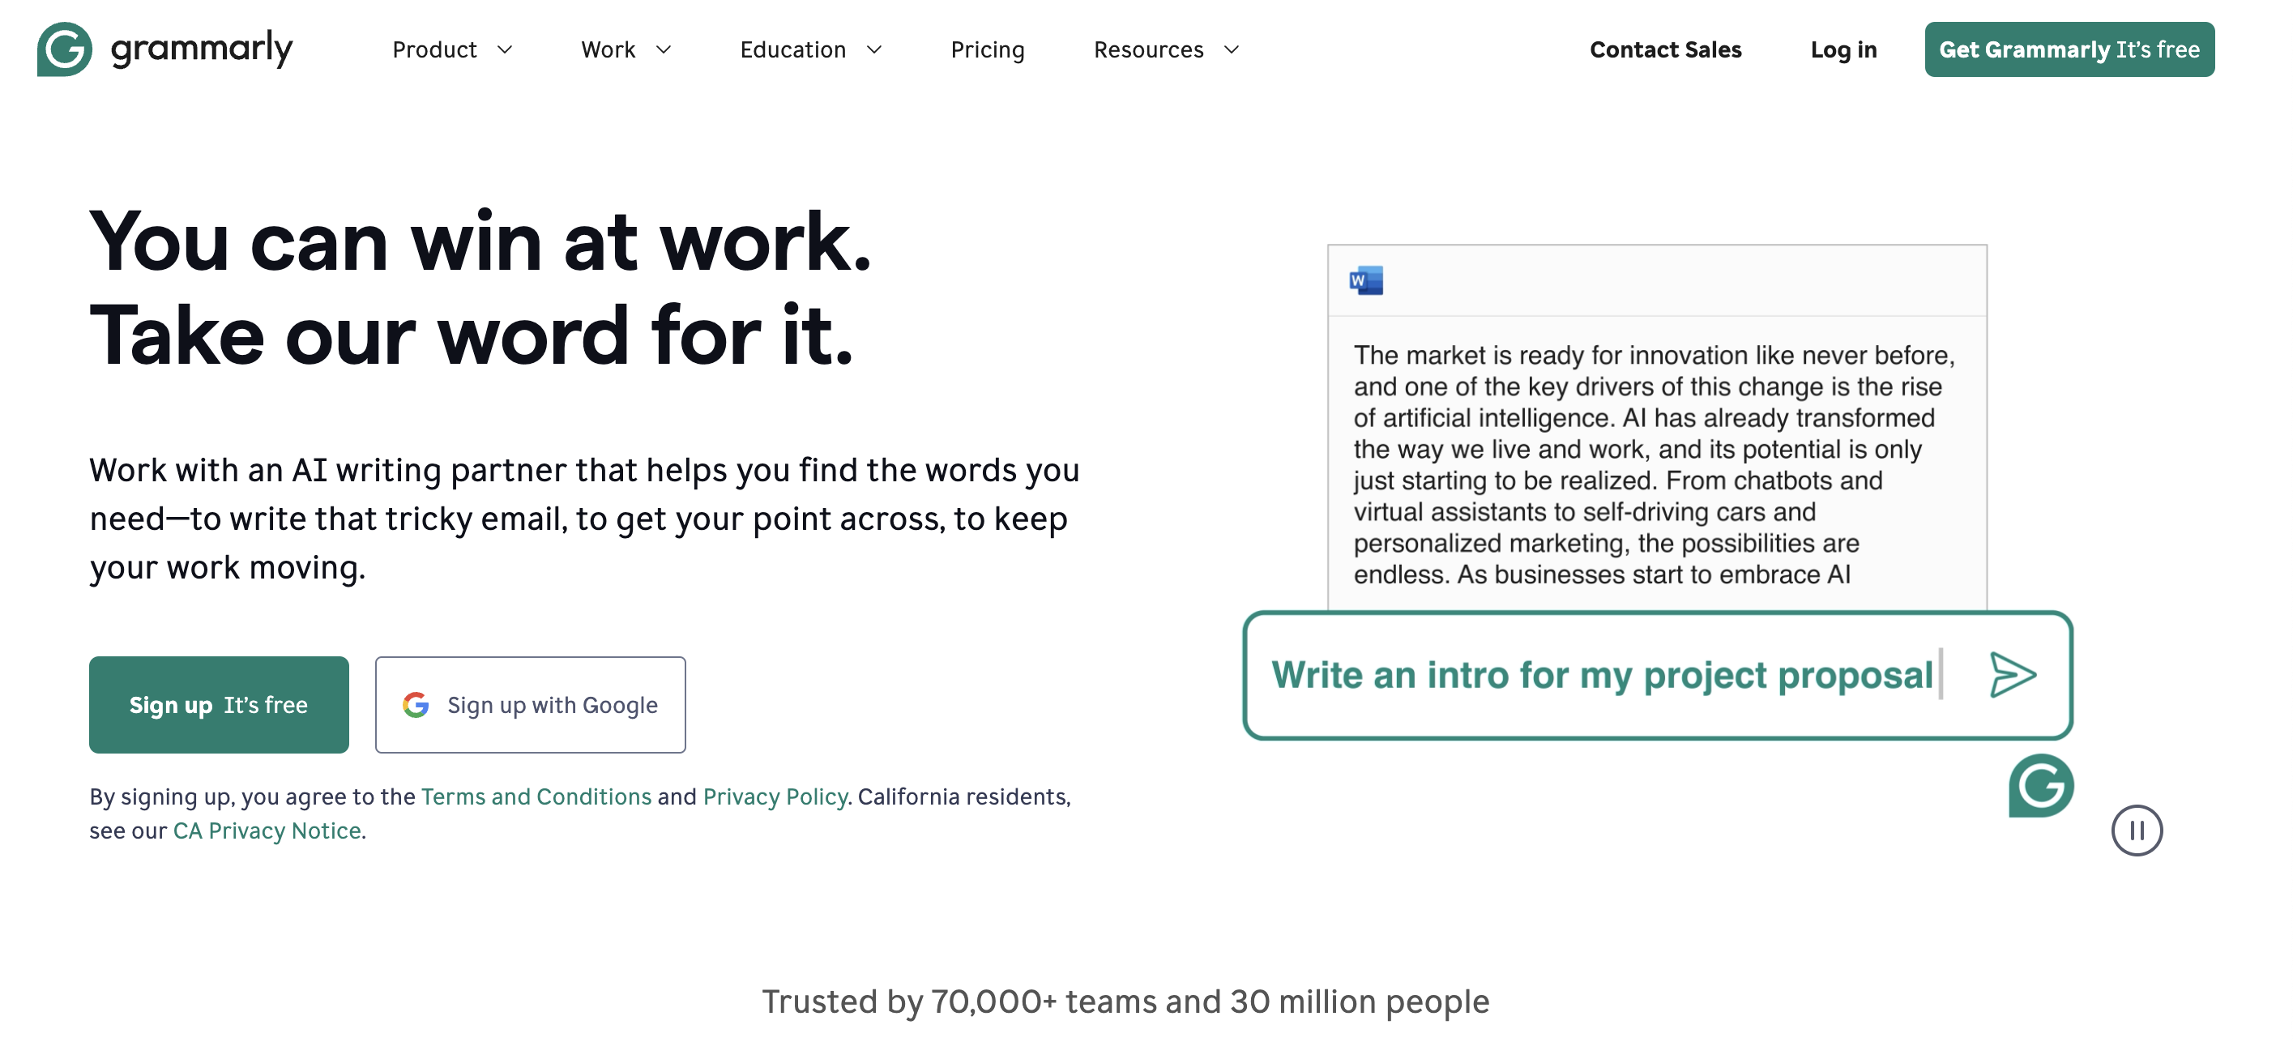Image resolution: width=2293 pixels, height=1042 pixels.
Task: Open the CA Privacy Notice link
Action: (x=267, y=831)
